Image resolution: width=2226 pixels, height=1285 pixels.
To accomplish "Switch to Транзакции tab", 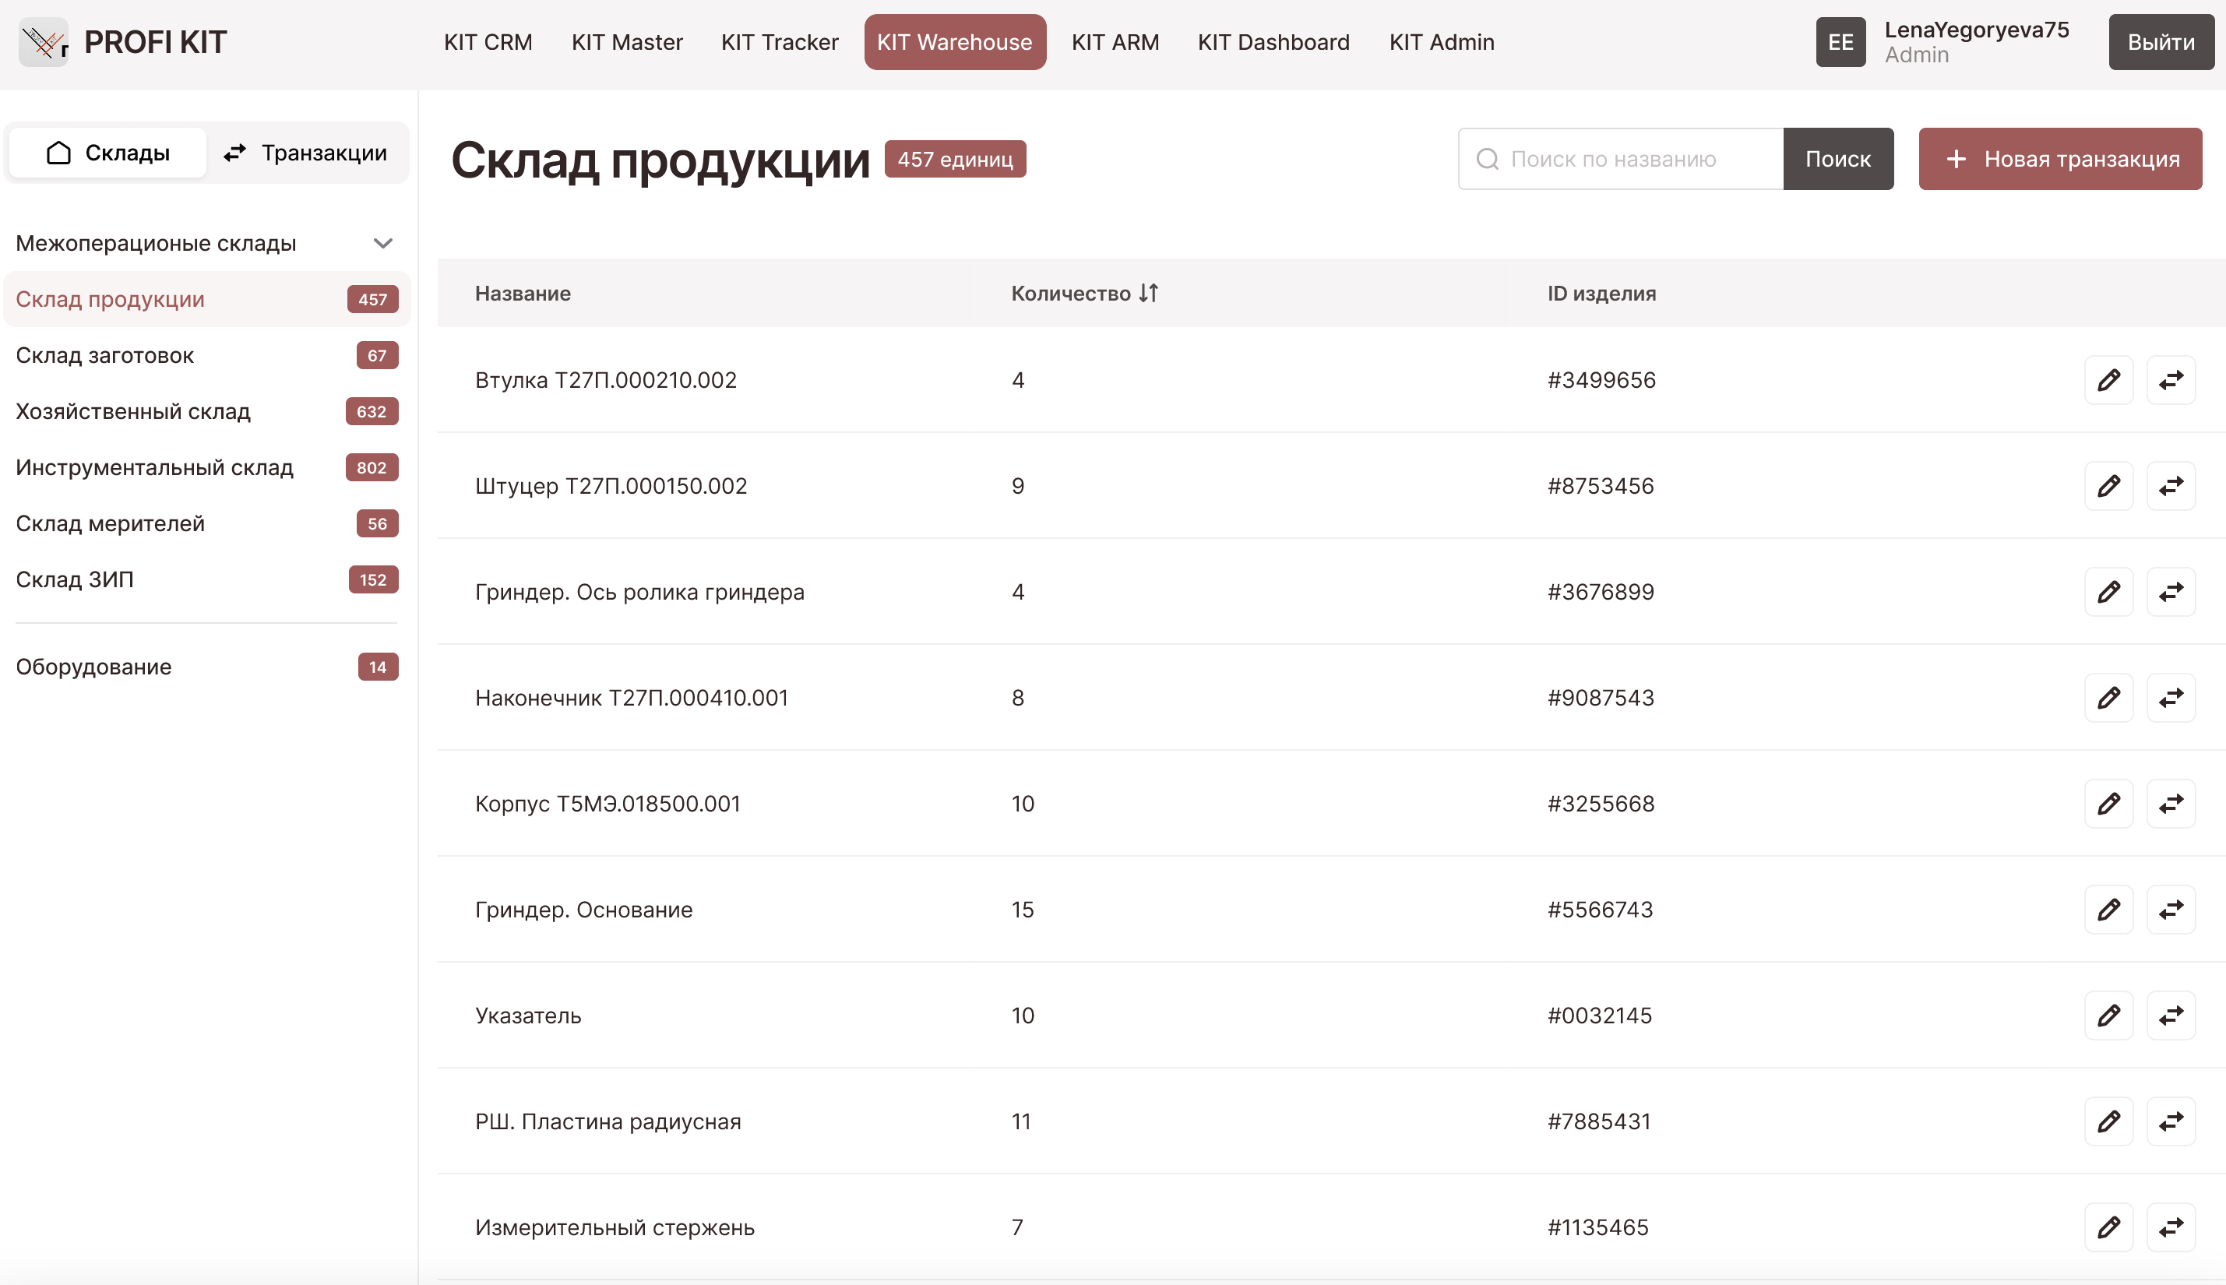I will click(306, 153).
